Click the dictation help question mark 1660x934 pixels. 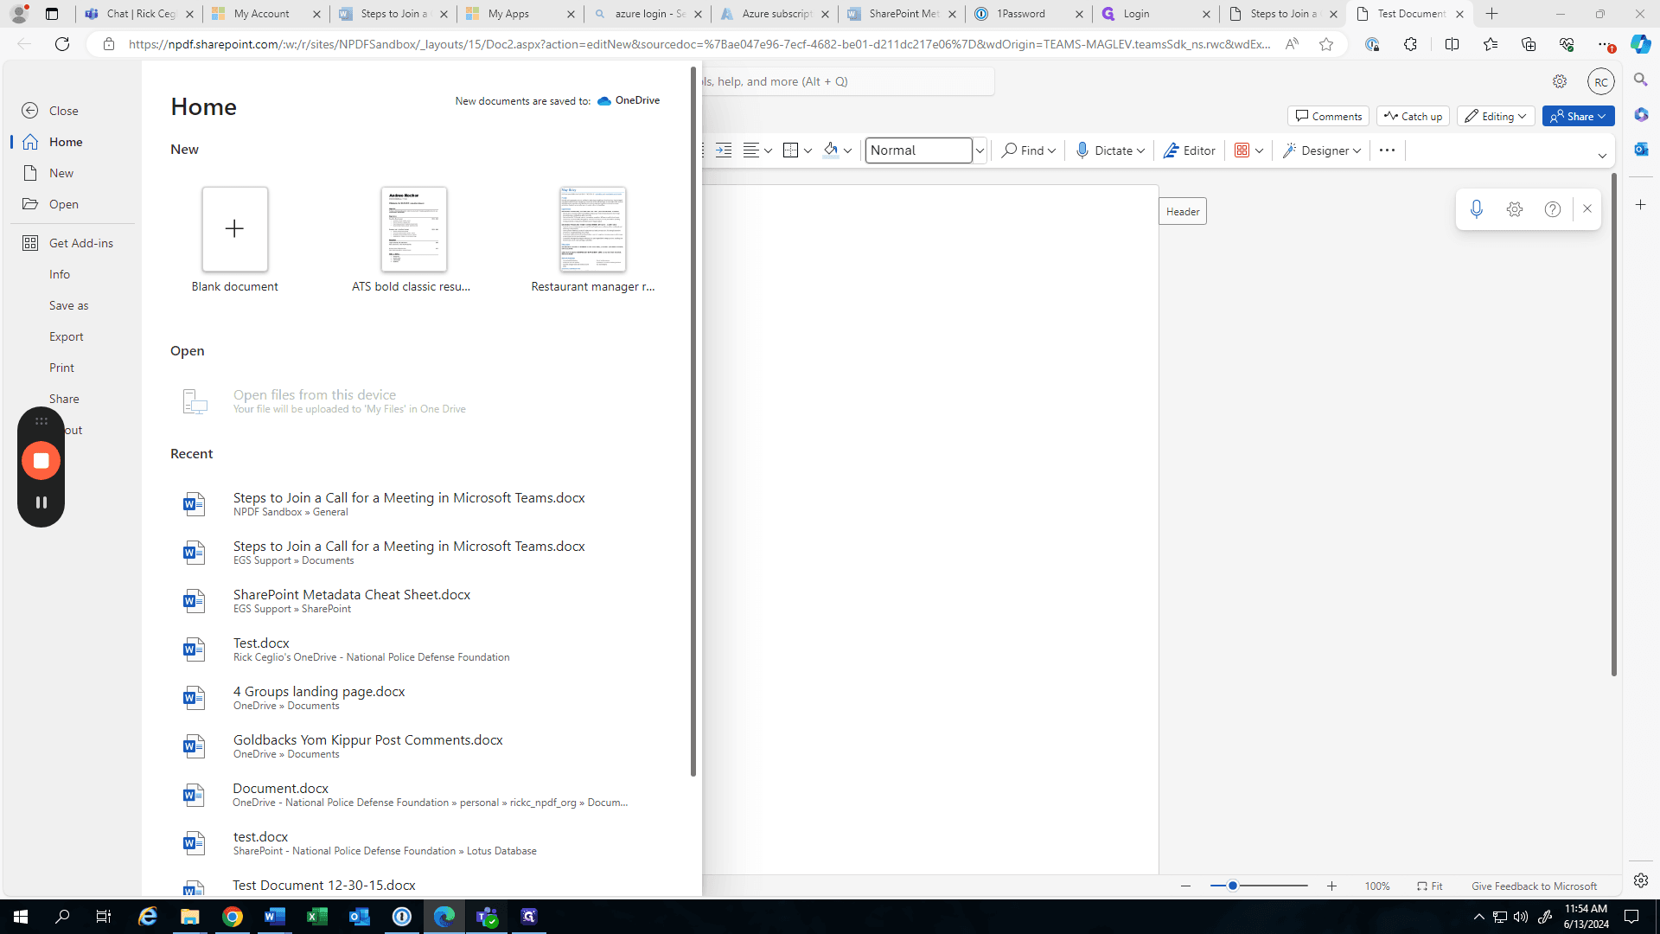point(1552,209)
